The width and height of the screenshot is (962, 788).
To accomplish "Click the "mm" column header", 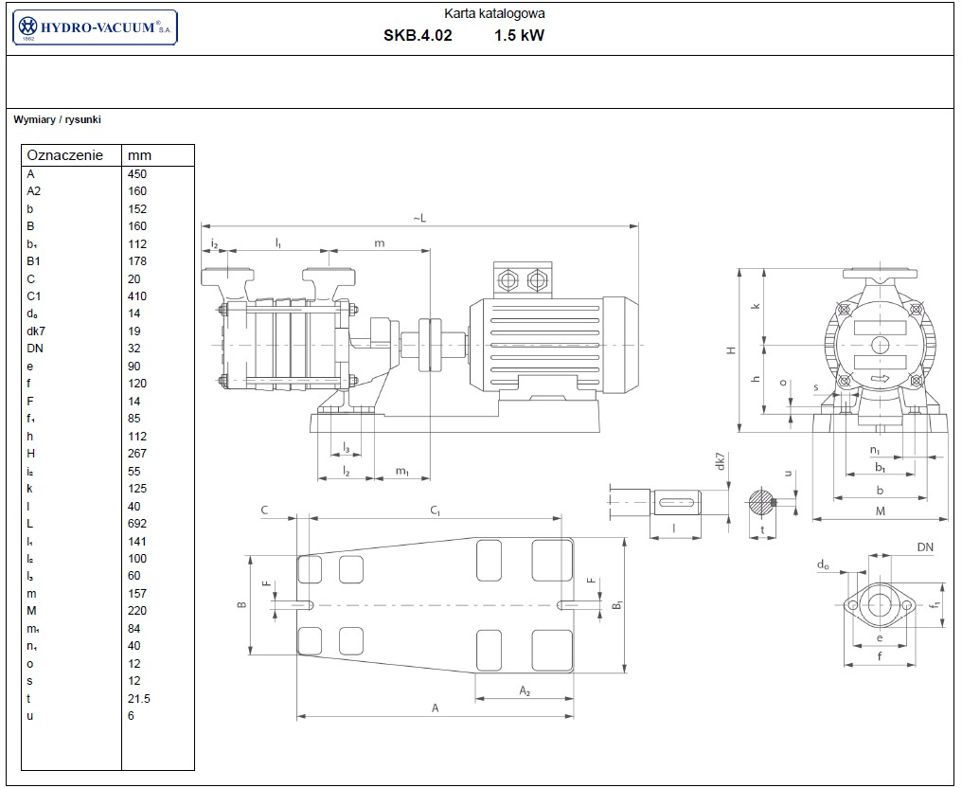I will pos(139,155).
